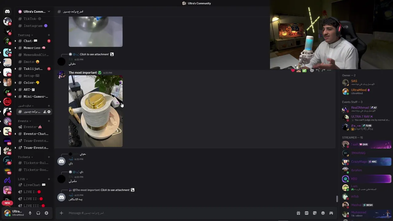
Task: Reply to The most important message
Action: click(x=318, y=71)
